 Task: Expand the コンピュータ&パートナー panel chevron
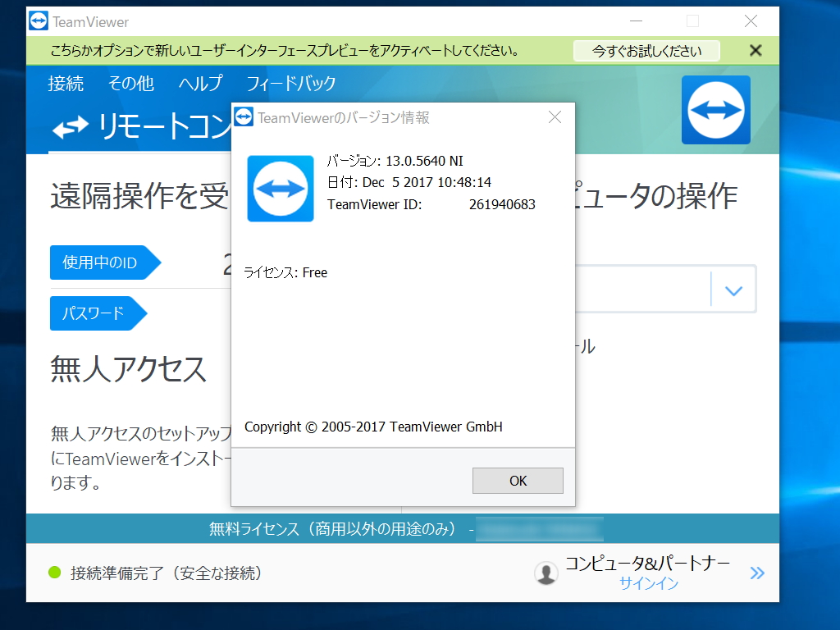756,573
